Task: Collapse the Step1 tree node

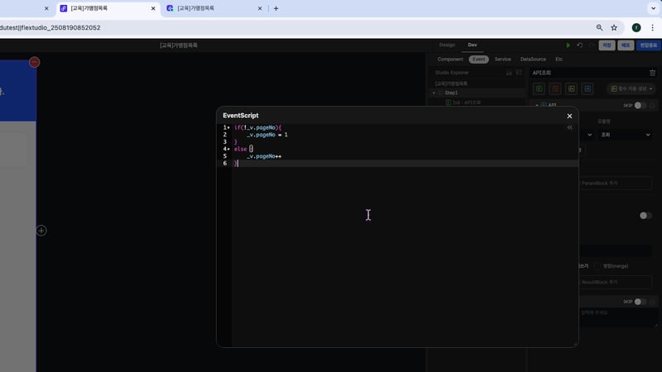Action: [433, 93]
